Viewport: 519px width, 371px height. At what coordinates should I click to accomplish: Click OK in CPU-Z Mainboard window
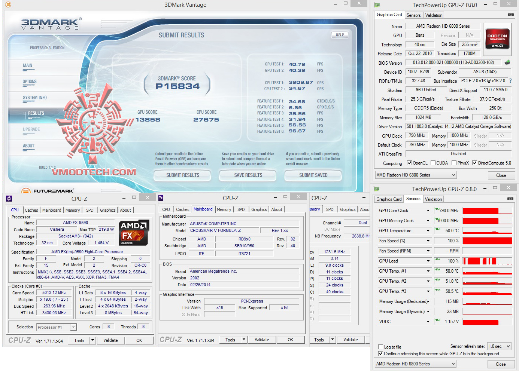(x=290, y=340)
